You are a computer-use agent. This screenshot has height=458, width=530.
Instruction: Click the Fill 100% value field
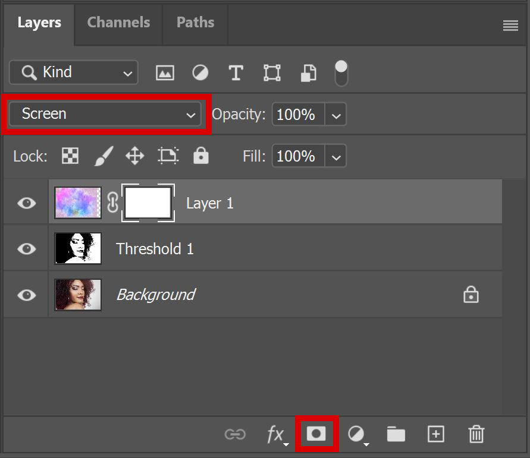[298, 156]
